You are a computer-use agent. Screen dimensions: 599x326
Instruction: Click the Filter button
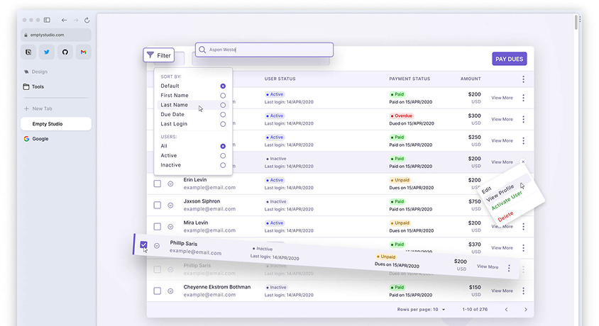point(158,55)
